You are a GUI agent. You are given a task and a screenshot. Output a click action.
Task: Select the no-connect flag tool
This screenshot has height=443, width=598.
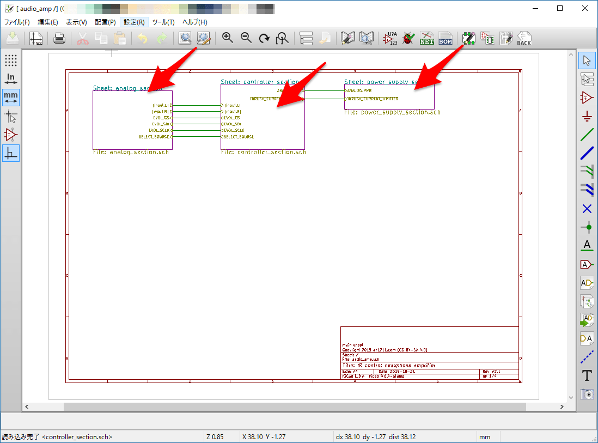(x=587, y=209)
